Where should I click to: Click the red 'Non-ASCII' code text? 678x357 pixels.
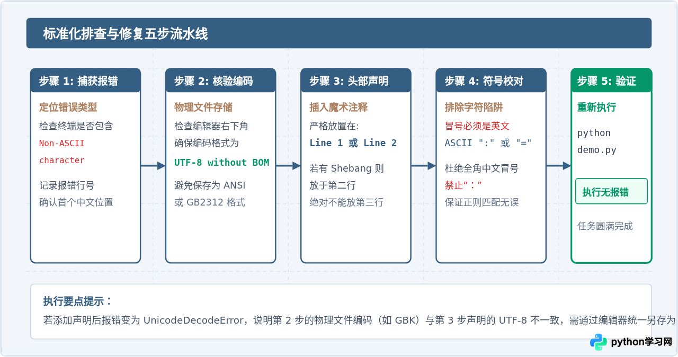coord(62,143)
